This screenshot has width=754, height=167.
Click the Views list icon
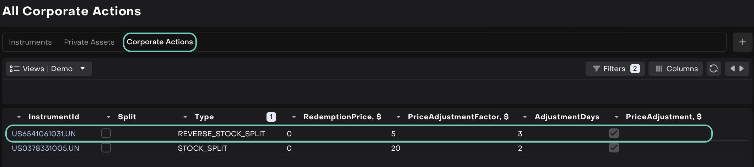[15, 69]
